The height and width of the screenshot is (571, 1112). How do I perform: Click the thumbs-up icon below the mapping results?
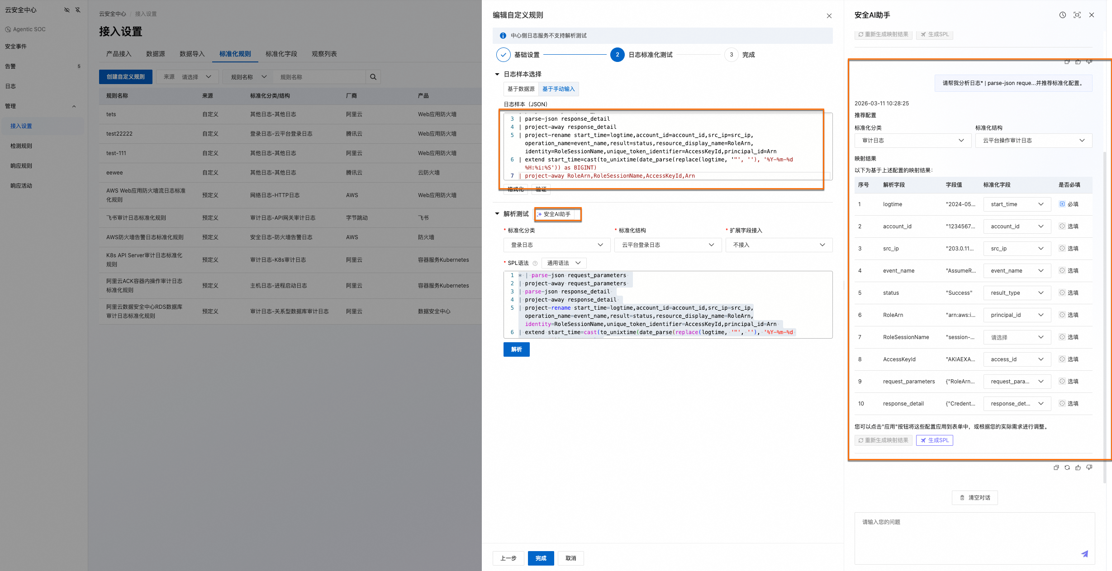point(1078,467)
